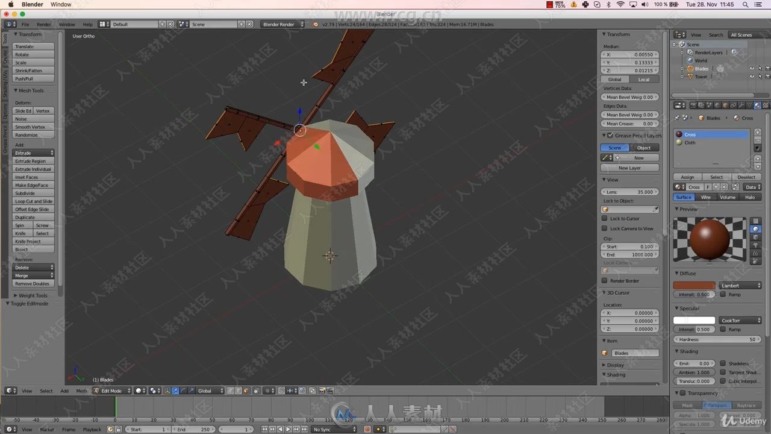This screenshot has height=434, width=771.
Task: Open the Texture properties tab icon
Action: (766, 105)
